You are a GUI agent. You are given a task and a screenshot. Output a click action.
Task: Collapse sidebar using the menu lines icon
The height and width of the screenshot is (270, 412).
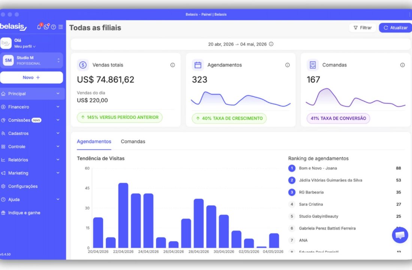(x=61, y=27)
